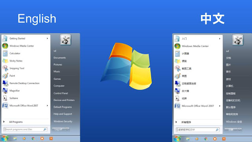Open the Calculator icon in English menu

[x=5, y=54]
